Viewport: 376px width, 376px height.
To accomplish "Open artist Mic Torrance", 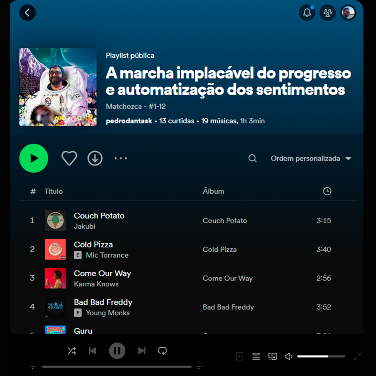I will tap(107, 255).
